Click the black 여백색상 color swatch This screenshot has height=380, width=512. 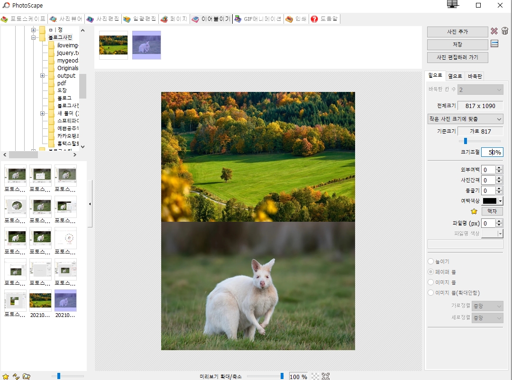click(x=489, y=201)
